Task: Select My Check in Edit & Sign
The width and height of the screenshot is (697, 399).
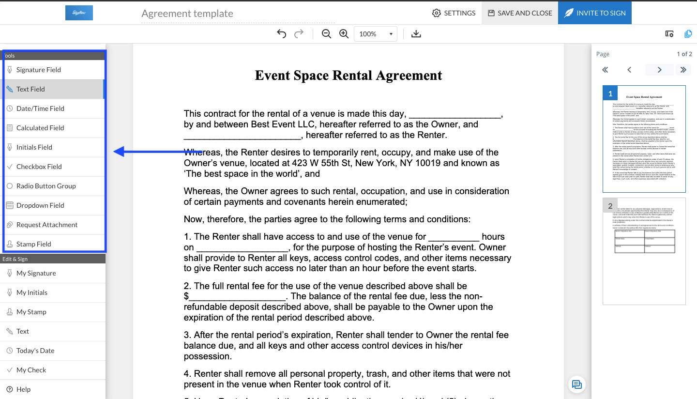Action: [x=31, y=370]
